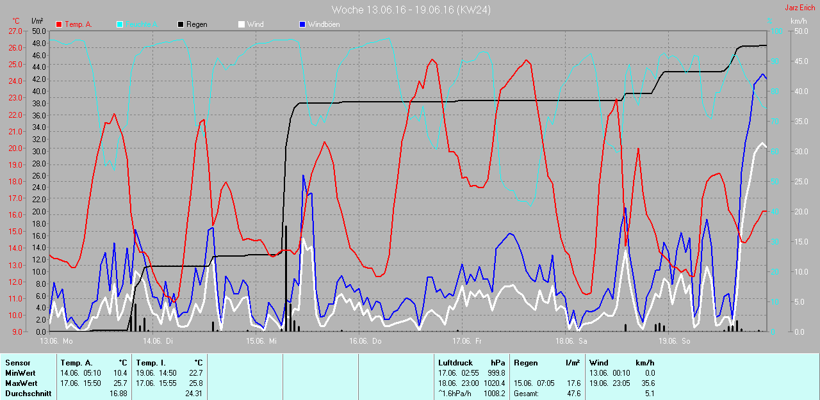The height and width of the screenshot is (400, 820).
Task: Click Temp. I. minimum time "19.06. 14:50"
Action: [x=157, y=373]
